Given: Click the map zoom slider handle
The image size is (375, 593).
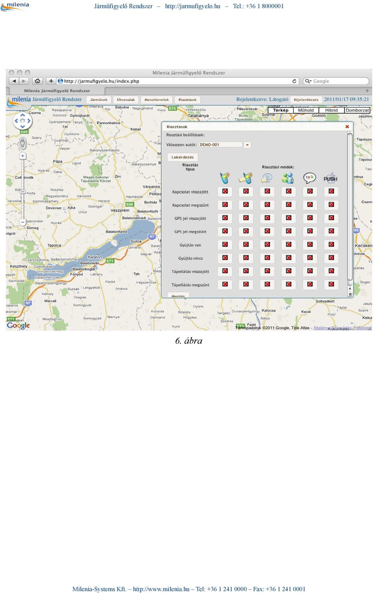Looking at the screenshot, I should [23, 192].
